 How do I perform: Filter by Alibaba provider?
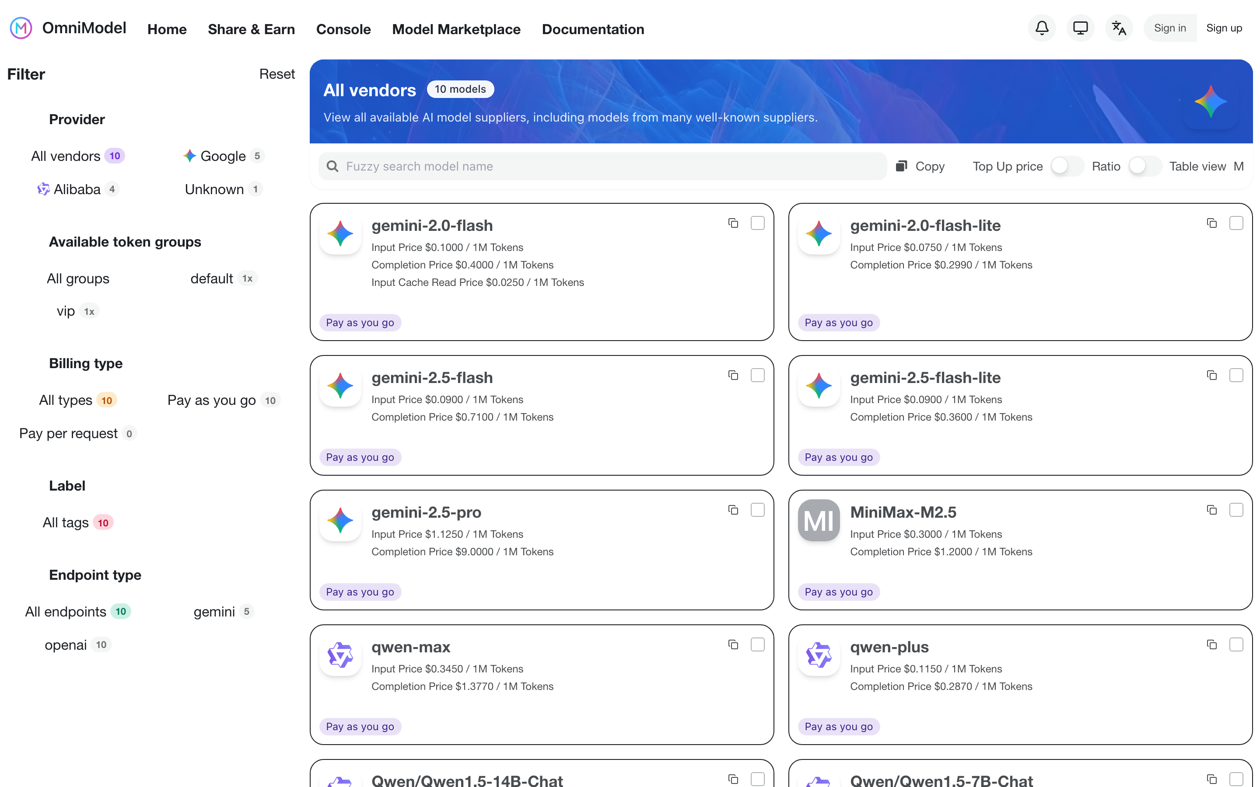tap(78, 189)
